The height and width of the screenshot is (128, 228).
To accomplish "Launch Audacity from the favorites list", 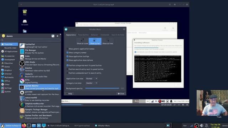I will [x=40, y=75].
